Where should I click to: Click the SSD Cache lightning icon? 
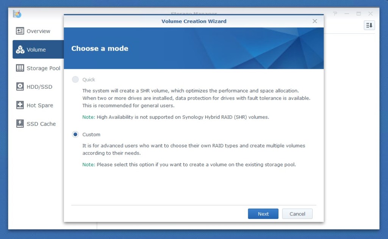(20, 124)
